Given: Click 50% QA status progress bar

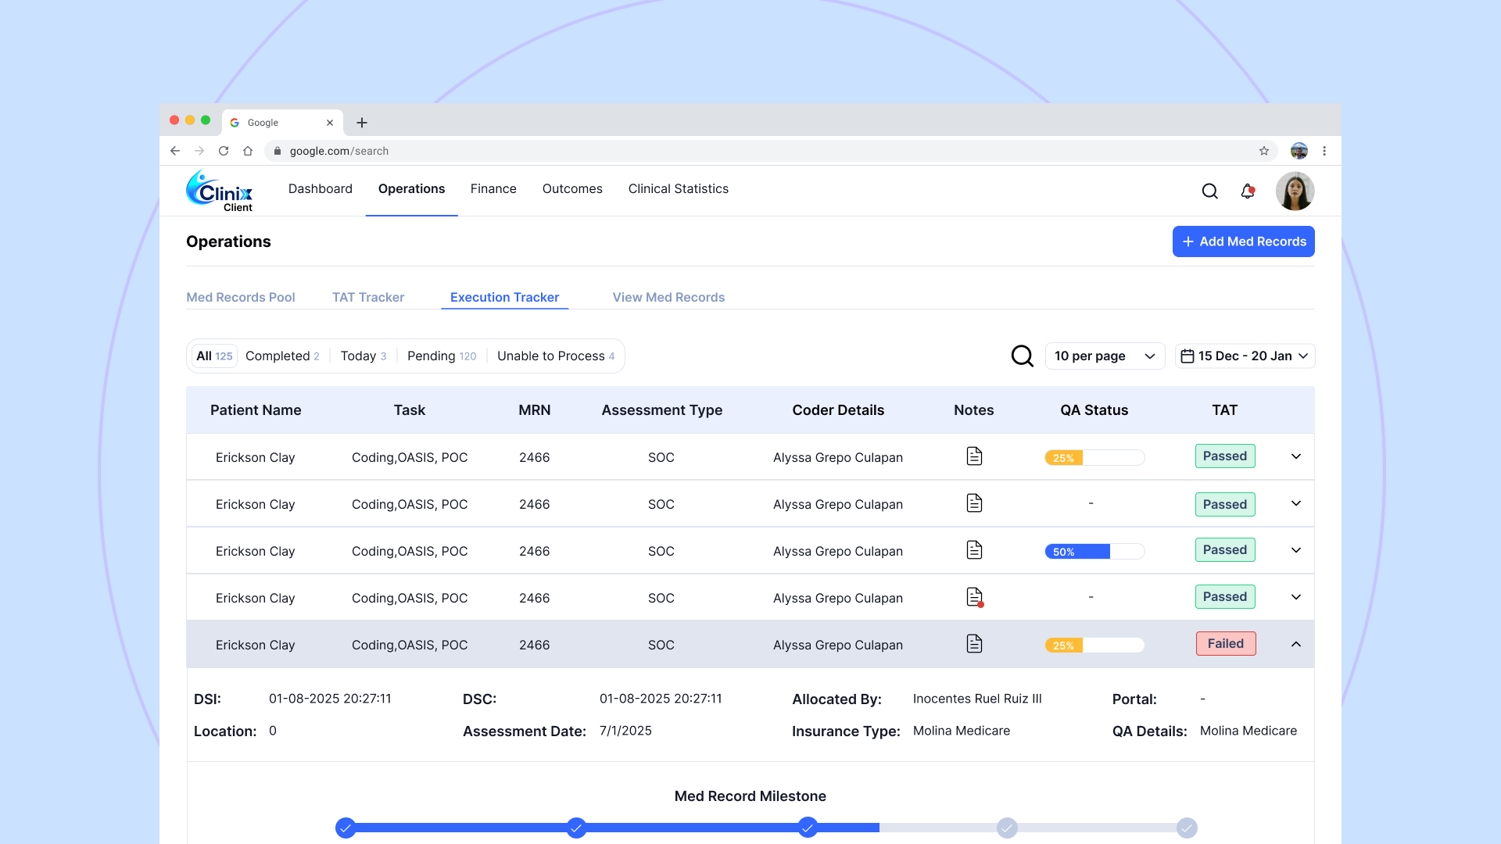Looking at the screenshot, I should coord(1094,552).
